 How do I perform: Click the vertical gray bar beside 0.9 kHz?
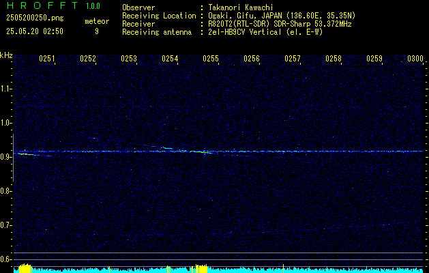13,158
